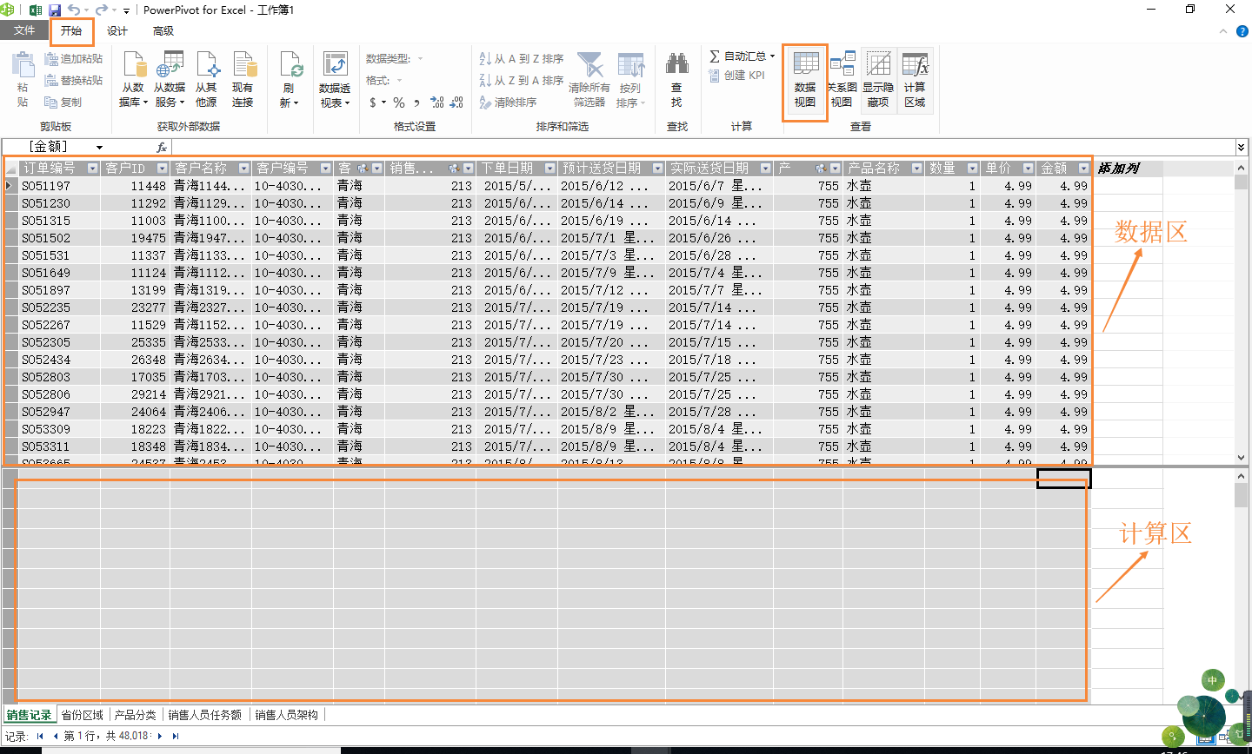Expand the formula bar with chevron
Screen dimensions: 1252x754
(x=1242, y=148)
